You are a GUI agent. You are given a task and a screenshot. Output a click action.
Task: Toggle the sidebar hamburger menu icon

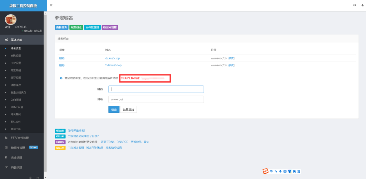(x=51, y=5)
